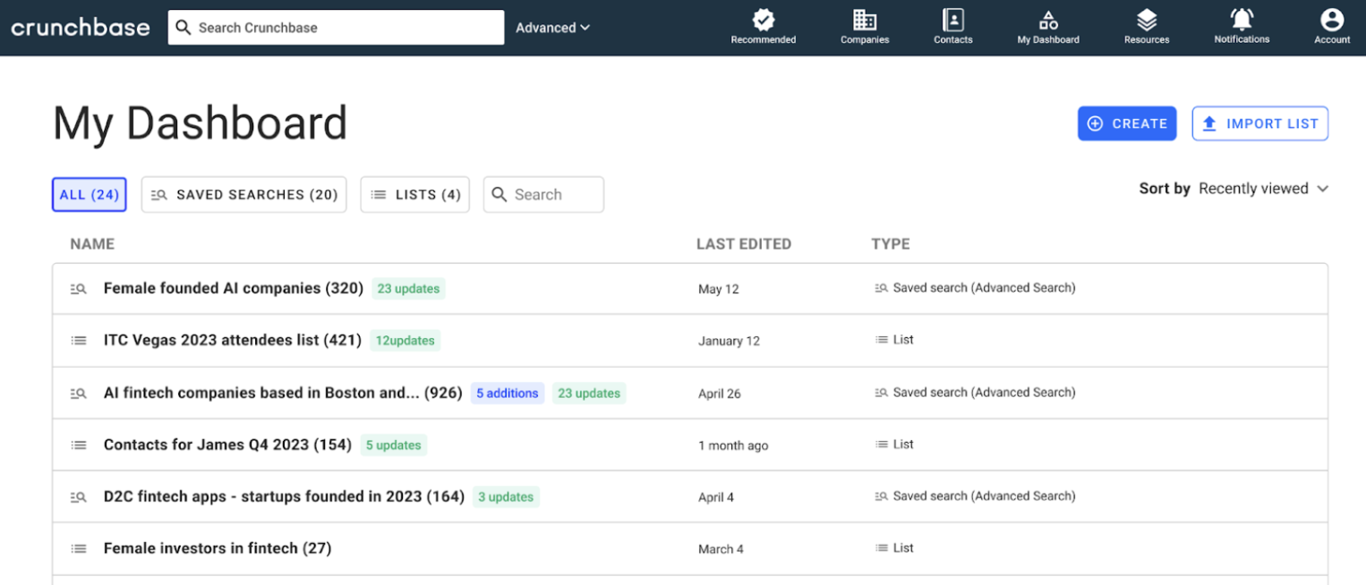The width and height of the screenshot is (1366, 585).
Task: Click the list icon beside ITC Vegas 2023 attendees
Action: (78, 340)
